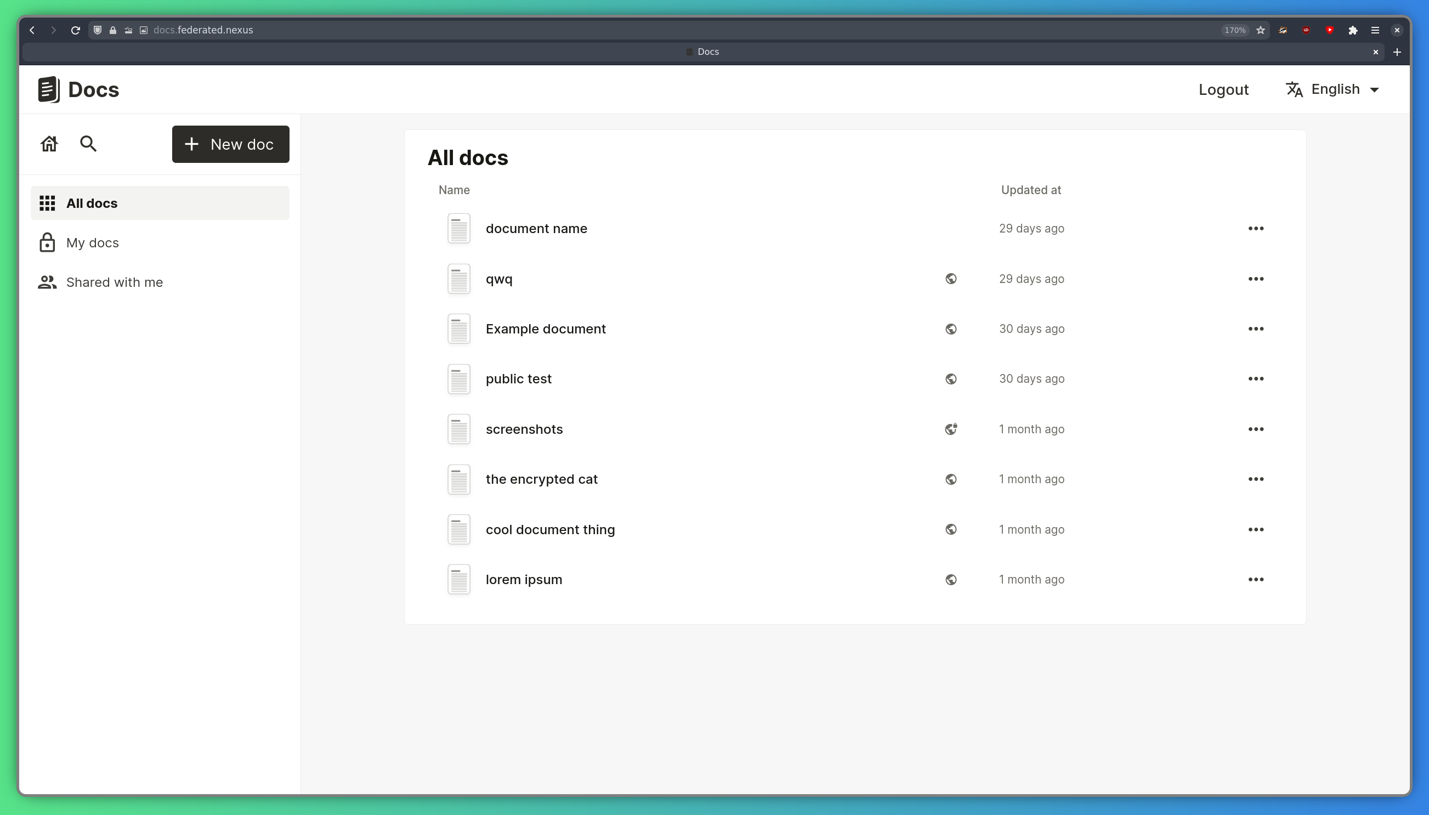Click the Logout link
Viewport: 1429px width, 815px height.
pos(1223,89)
